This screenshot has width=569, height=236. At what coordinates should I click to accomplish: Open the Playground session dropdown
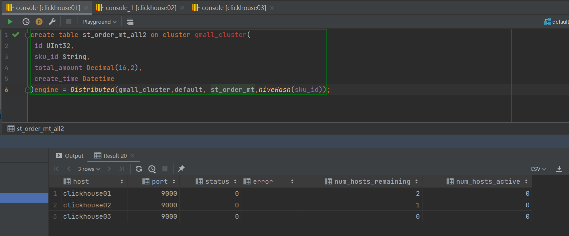(x=99, y=22)
